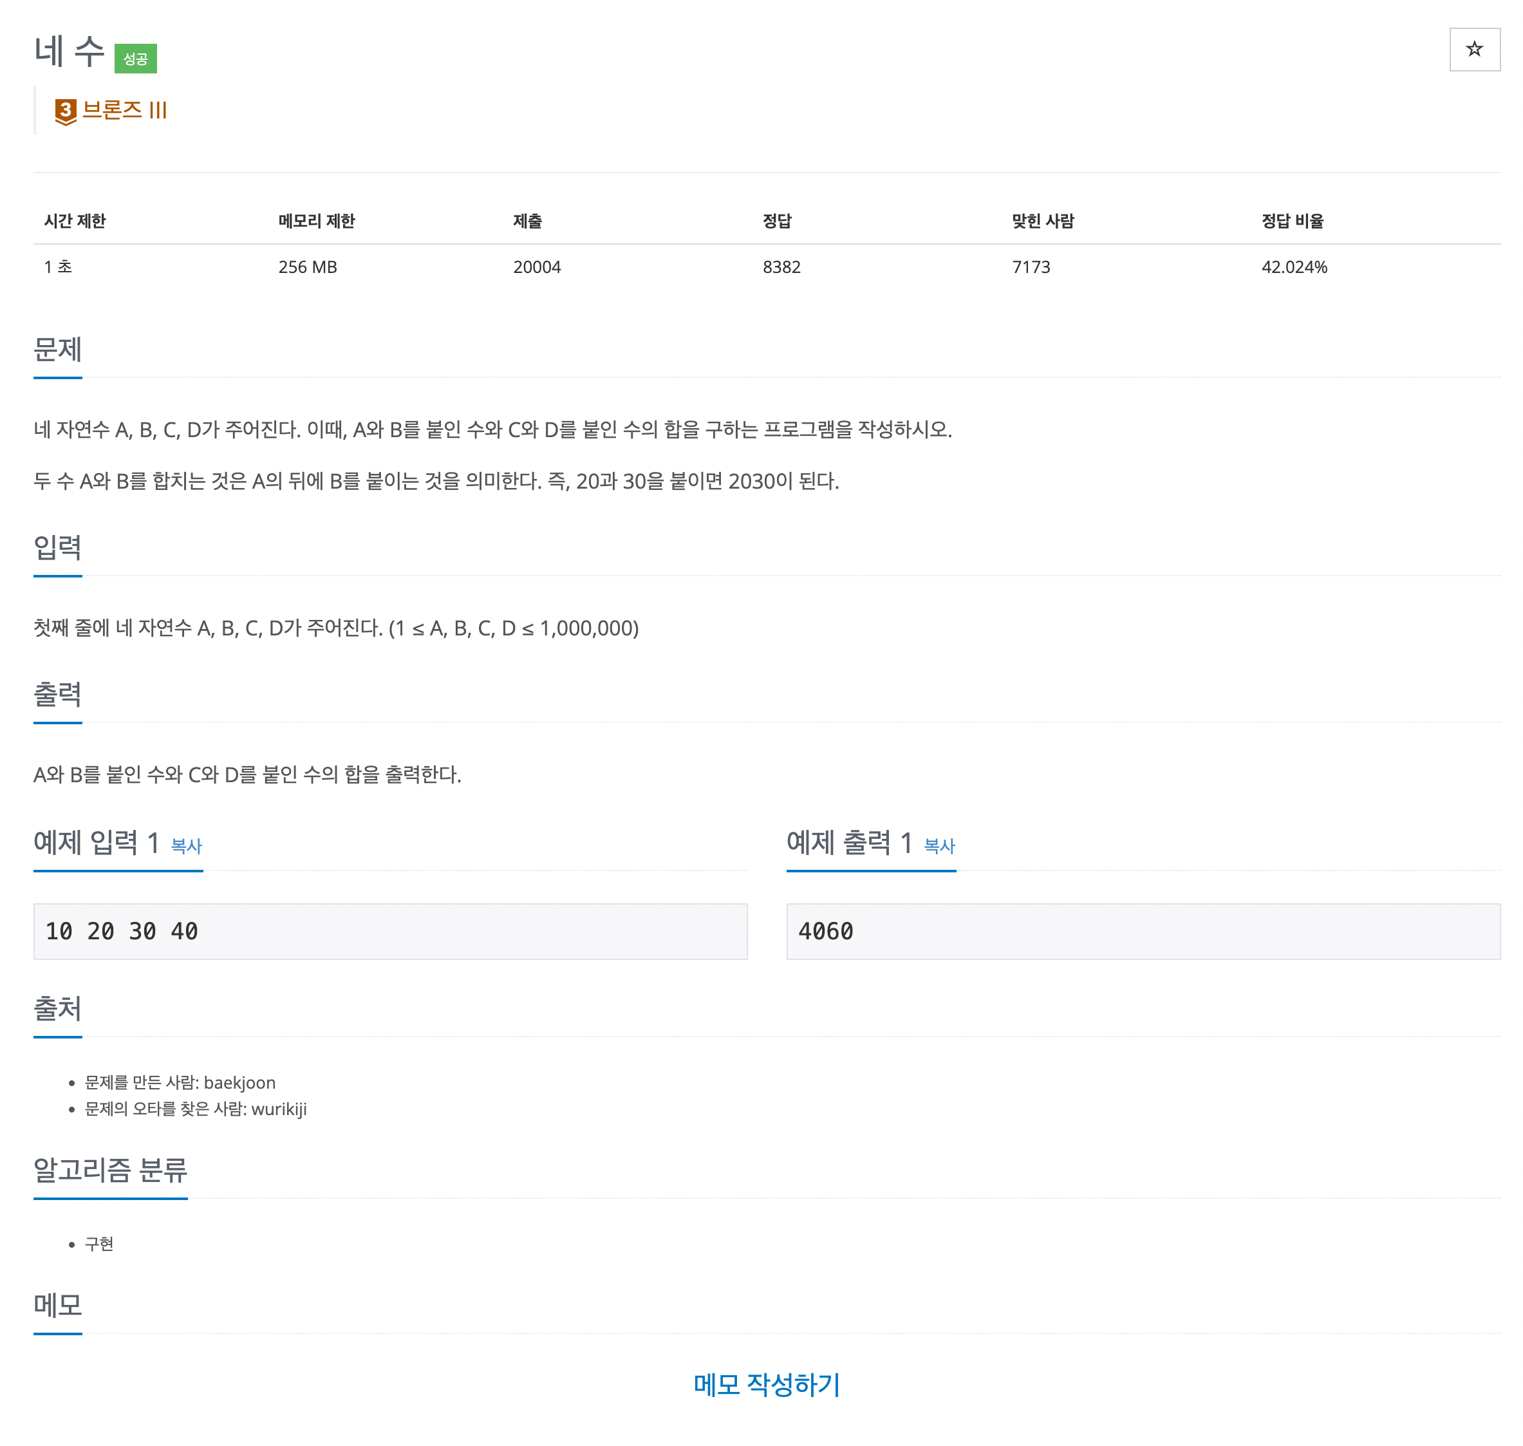Click the 네 수 problem title

tap(70, 52)
